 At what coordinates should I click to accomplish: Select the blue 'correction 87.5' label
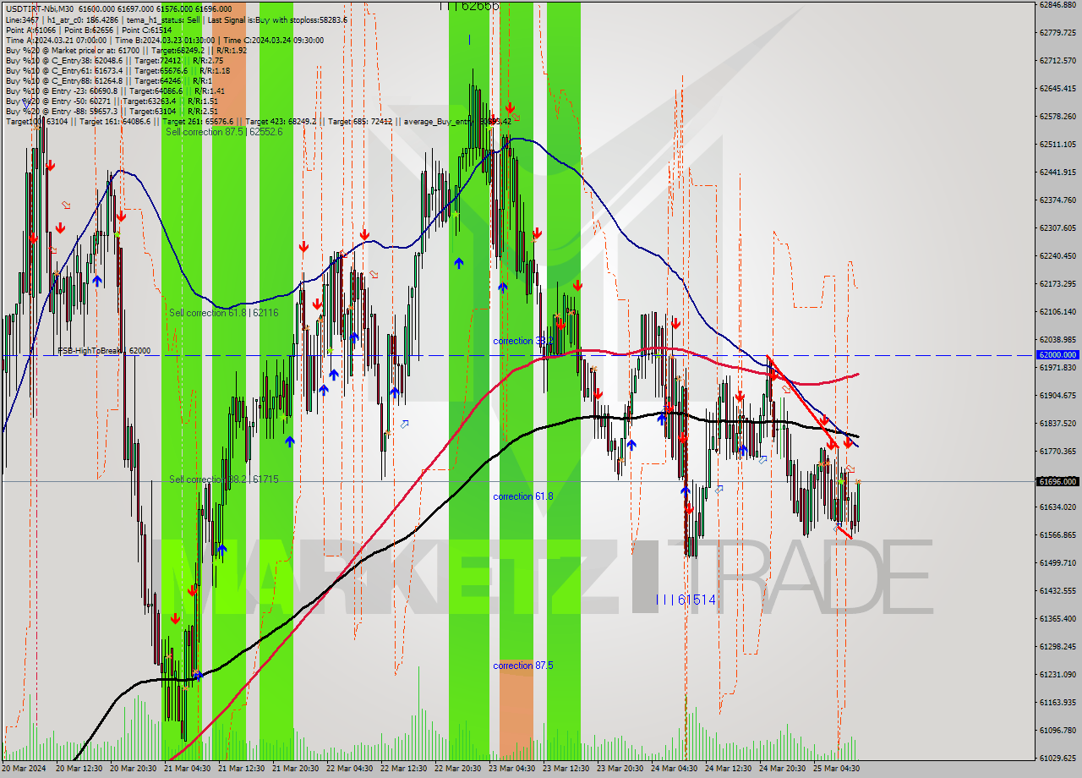523,666
